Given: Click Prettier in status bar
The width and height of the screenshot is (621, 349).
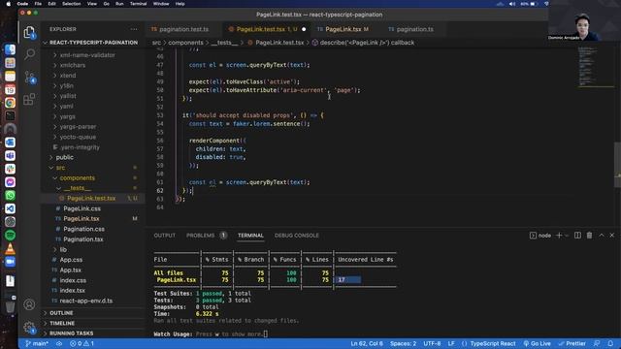Looking at the screenshot, I should tap(572, 343).
